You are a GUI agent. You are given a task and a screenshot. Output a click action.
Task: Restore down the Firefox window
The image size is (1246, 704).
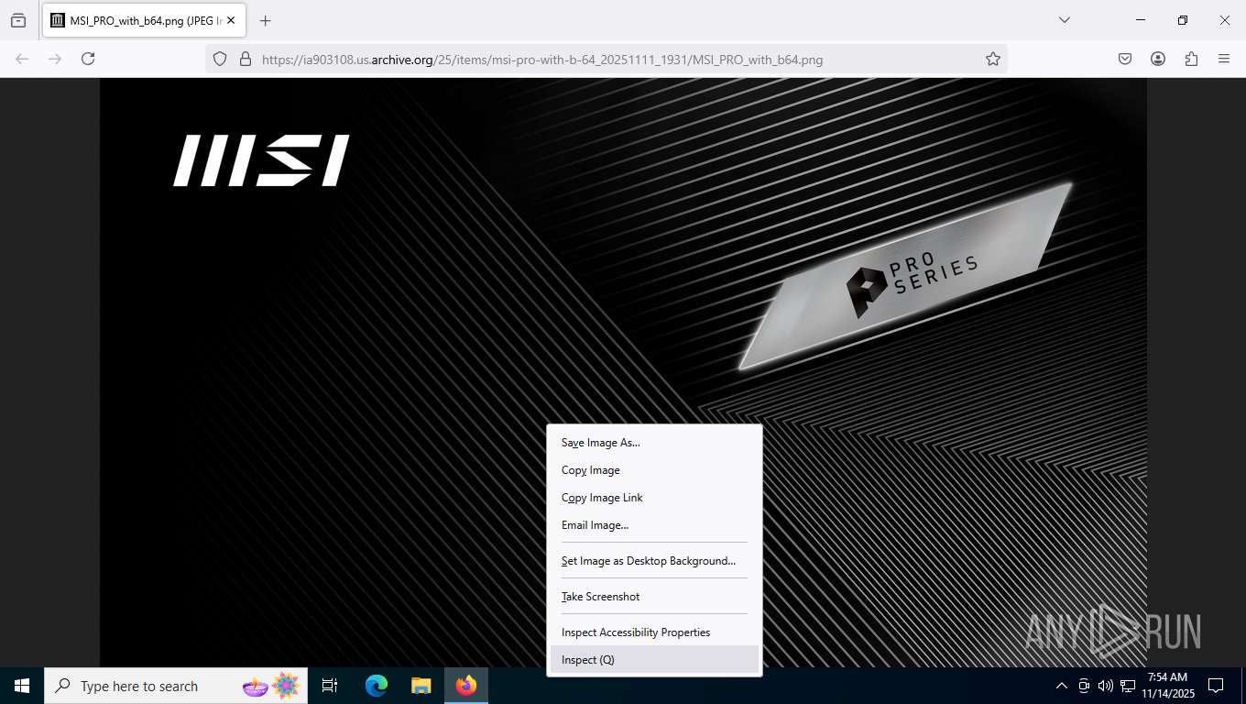1183,20
